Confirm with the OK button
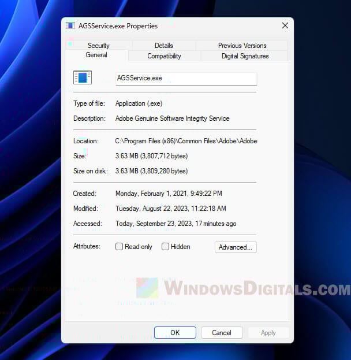351x360 pixels. coord(175,332)
